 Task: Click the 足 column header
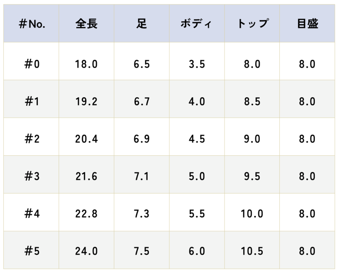[142, 24]
